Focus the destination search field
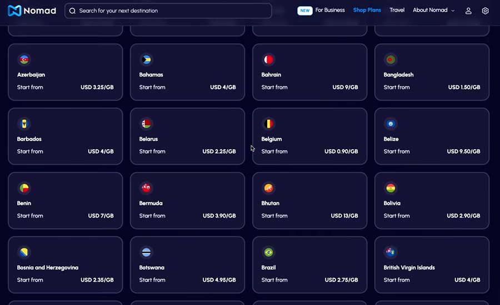Viewport: 500px width, 305px height. coord(168,11)
